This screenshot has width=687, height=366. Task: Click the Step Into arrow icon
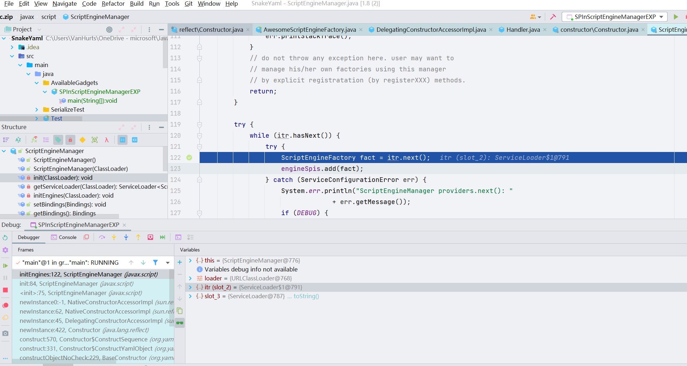click(114, 237)
